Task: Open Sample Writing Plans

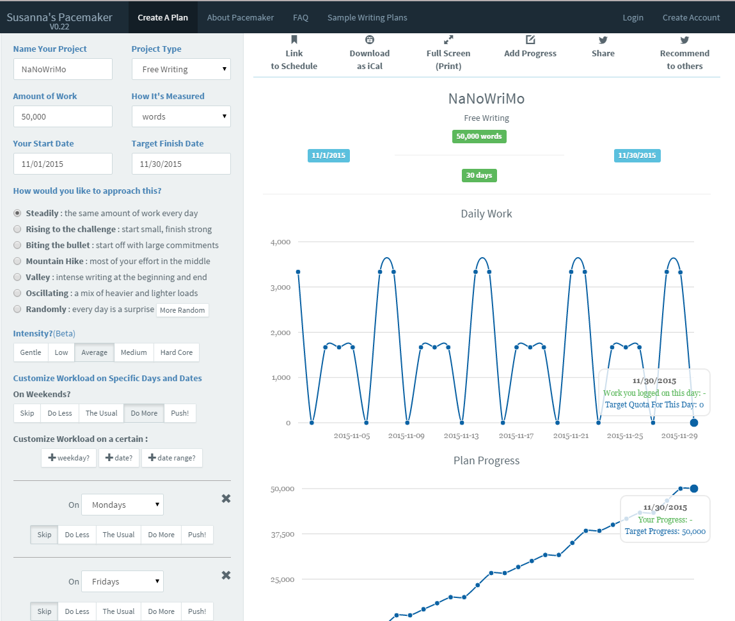Action: pos(367,17)
